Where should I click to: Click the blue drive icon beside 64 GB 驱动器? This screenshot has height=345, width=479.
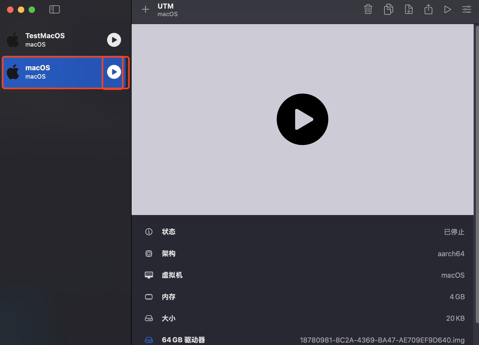click(x=149, y=340)
